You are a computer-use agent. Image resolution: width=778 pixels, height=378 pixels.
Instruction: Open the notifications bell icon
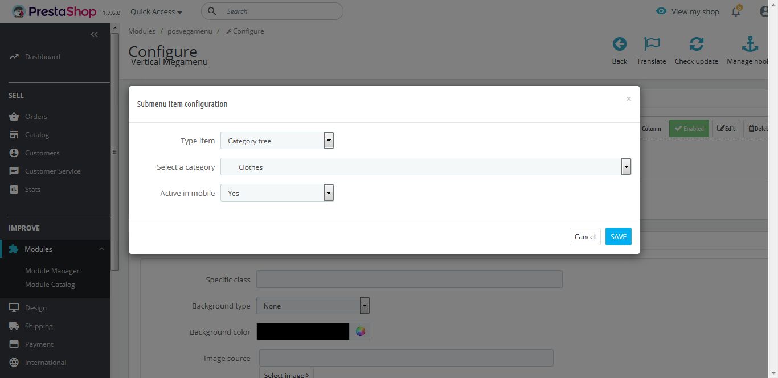pos(736,11)
